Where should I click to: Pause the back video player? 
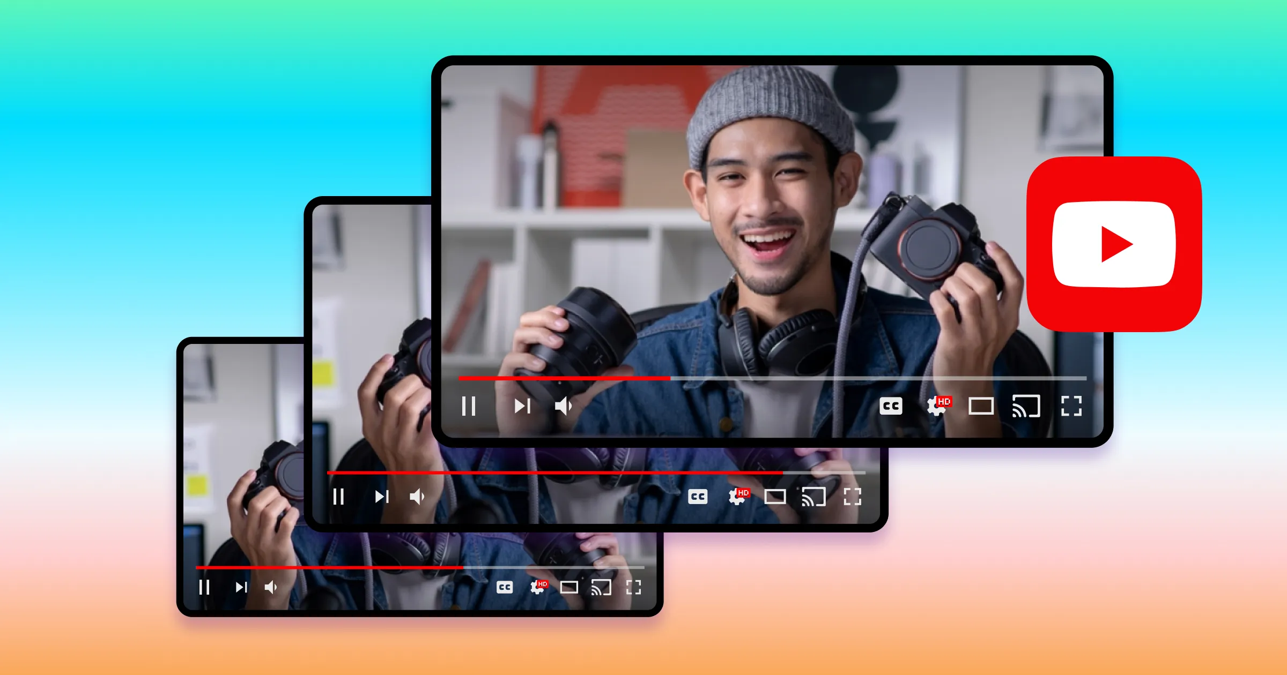click(204, 587)
